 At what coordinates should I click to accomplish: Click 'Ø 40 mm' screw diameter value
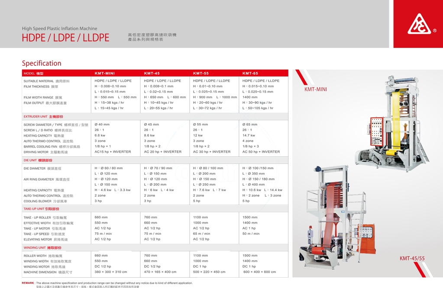[x=102, y=125]
